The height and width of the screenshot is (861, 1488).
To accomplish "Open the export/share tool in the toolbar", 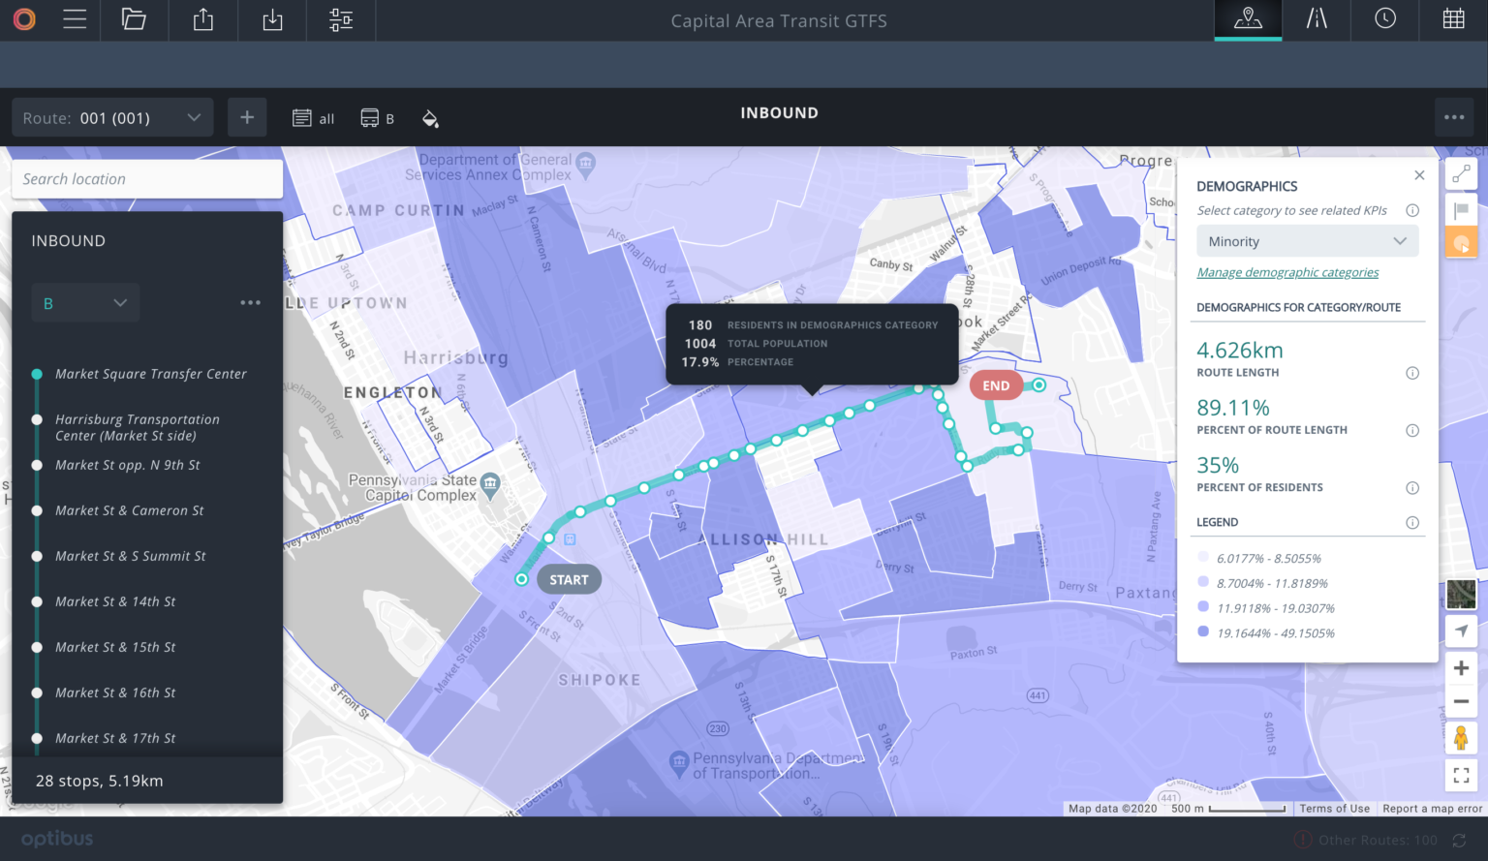I will 202,19.
